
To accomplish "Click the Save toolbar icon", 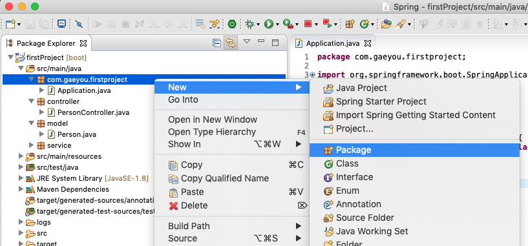I will (x=30, y=24).
